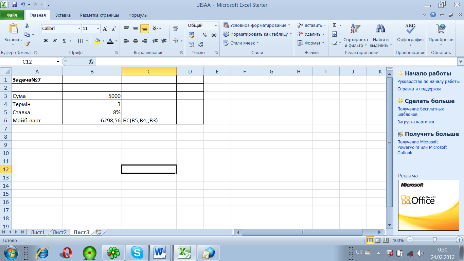464x261 pixels.
Task: Open Справка и поддержка link
Action: click(419, 89)
